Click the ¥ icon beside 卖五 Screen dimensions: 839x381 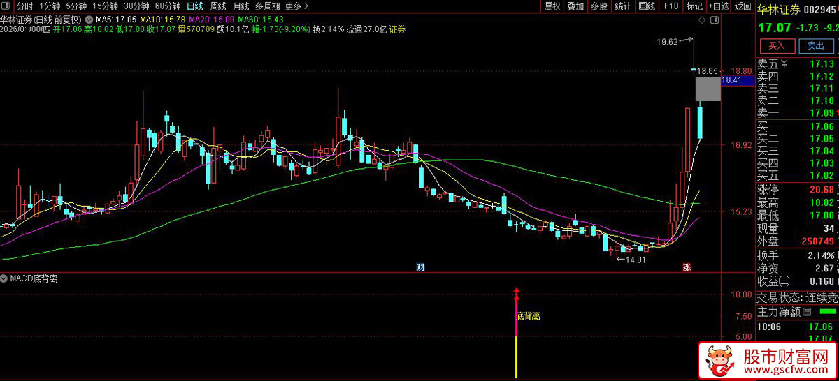[x=784, y=64]
